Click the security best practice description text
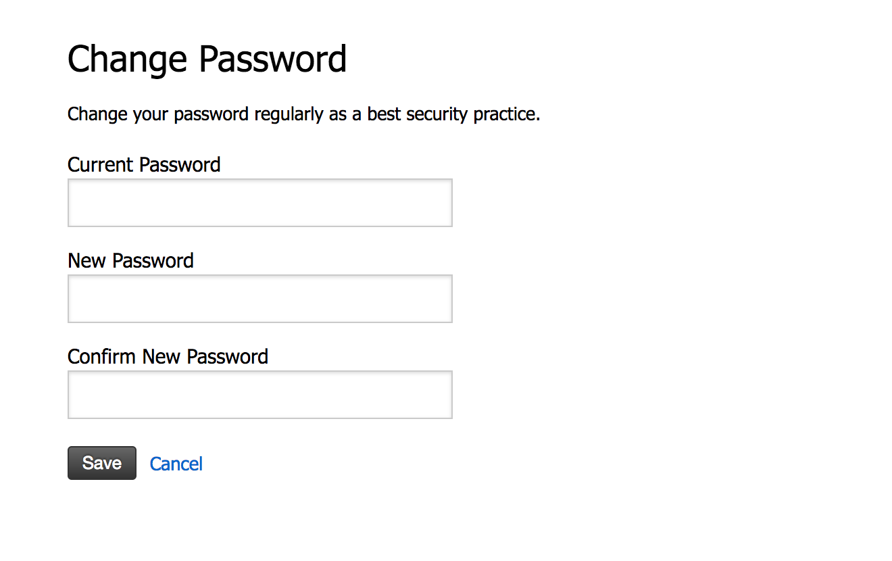 304,114
